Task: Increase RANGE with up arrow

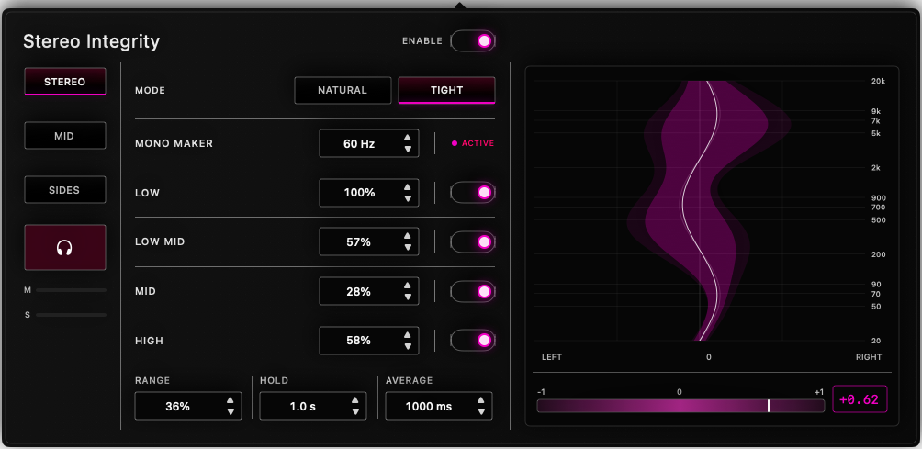Action: pyautogui.click(x=230, y=401)
